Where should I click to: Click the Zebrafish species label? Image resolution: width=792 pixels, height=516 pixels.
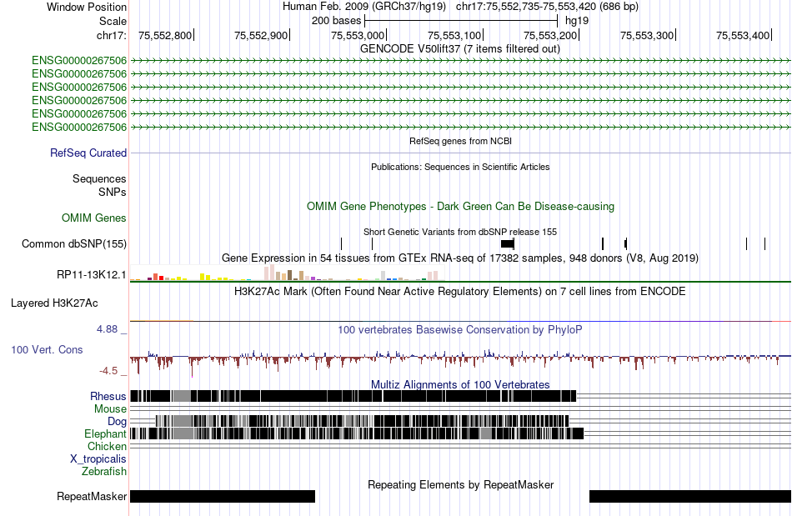coord(104,472)
